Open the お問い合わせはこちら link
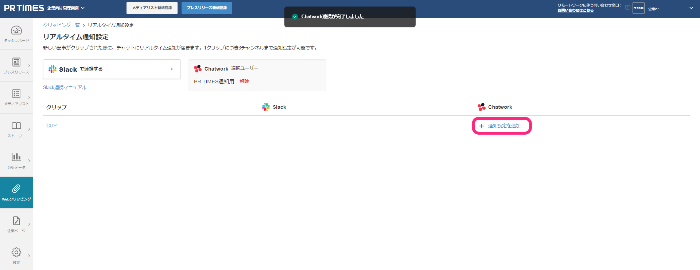The height and width of the screenshot is (270, 700). click(x=575, y=11)
